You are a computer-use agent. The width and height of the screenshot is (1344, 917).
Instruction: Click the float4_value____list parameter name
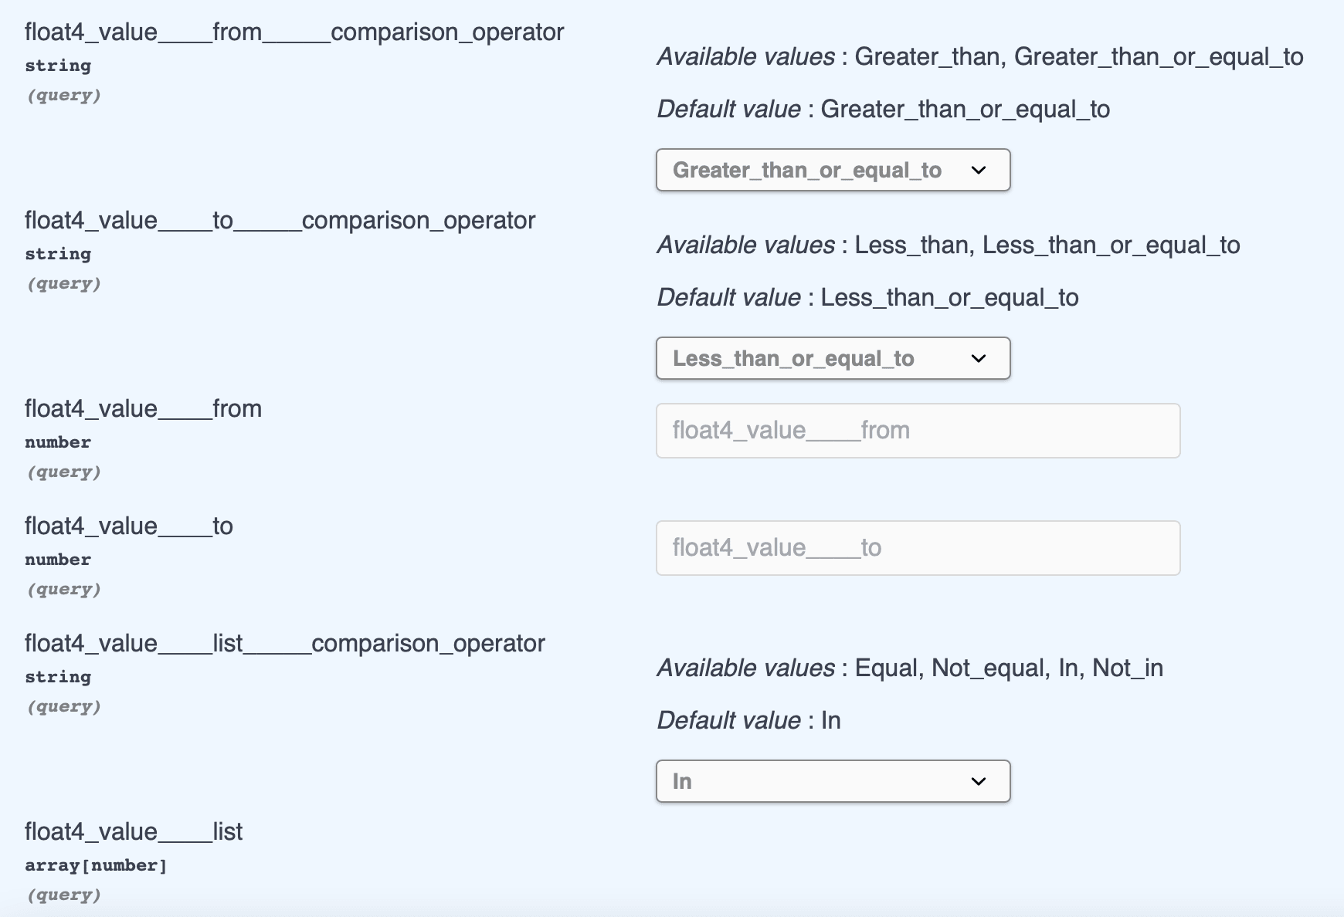(x=134, y=832)
